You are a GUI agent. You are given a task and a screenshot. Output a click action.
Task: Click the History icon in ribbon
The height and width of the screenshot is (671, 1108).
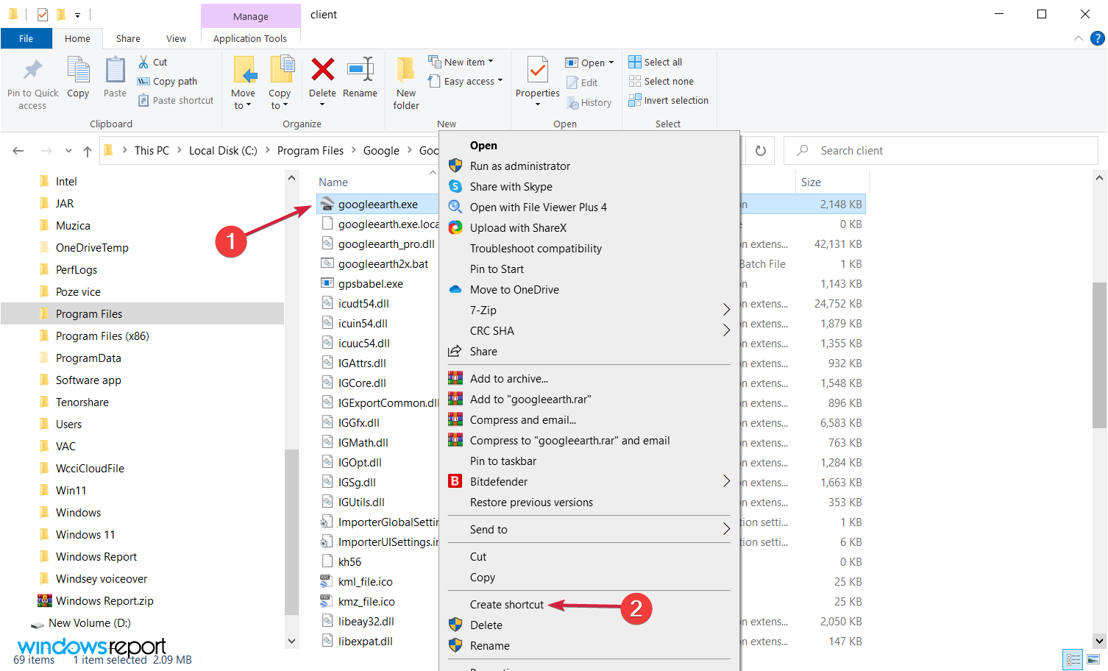572,103
